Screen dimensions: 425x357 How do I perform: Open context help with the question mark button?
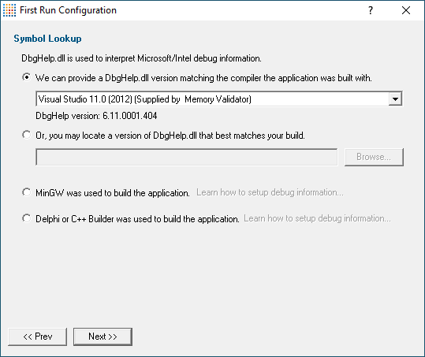(x=371, y=10)
